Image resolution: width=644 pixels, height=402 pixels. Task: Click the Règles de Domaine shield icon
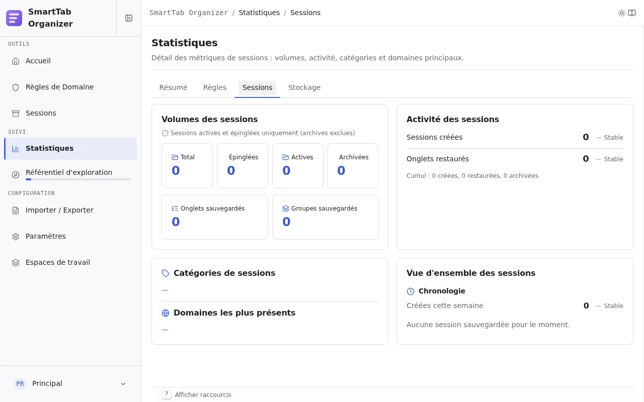[16, 87]
